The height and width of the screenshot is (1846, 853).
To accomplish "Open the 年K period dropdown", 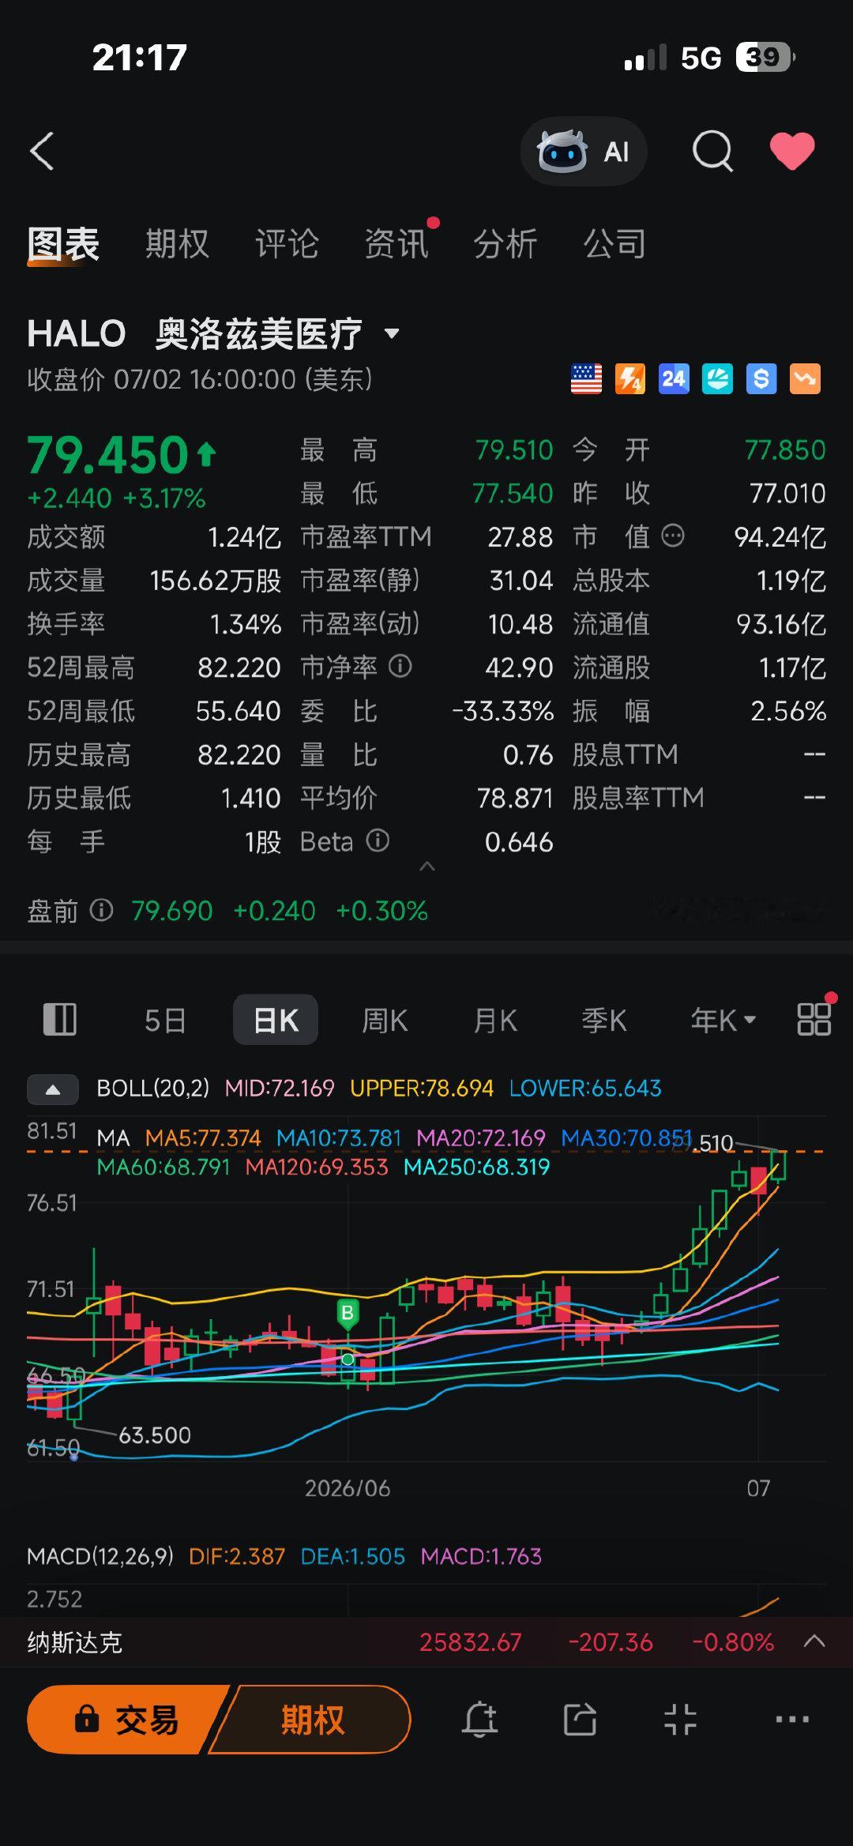I will [723, 1021].
